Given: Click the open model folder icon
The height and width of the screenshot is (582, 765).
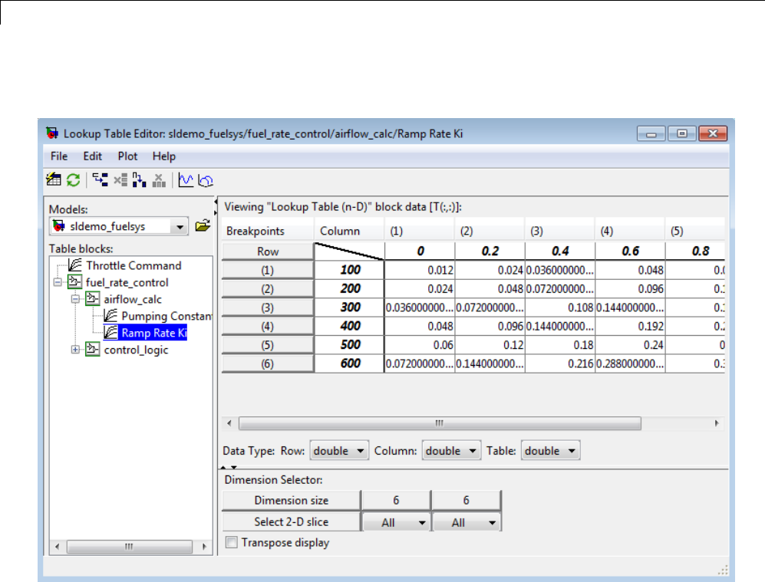Looking at the screenshot, I should (x=203, y=226).
